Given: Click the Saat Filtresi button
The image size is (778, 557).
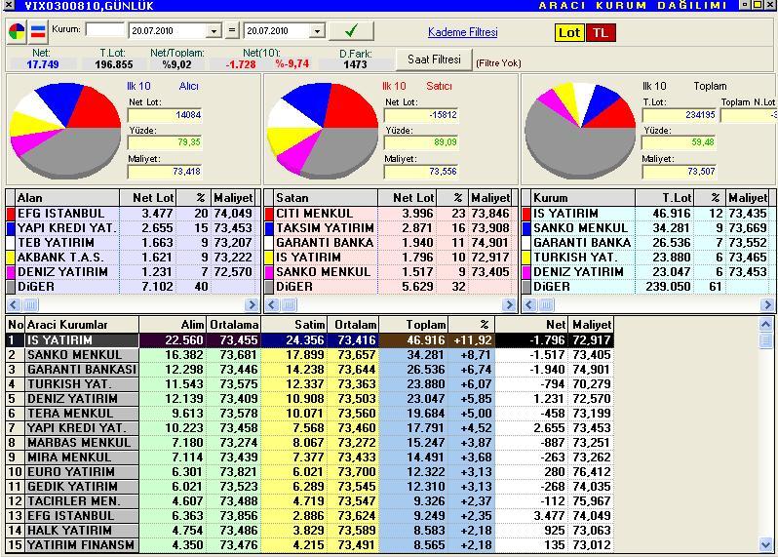Looking at the screenshot, I should pyautogui.click(x=434, y=60).
